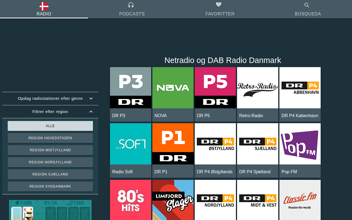Open the Radio Soft station logo
The width and height of the screenshot is (352, 220).
[131, 144]
